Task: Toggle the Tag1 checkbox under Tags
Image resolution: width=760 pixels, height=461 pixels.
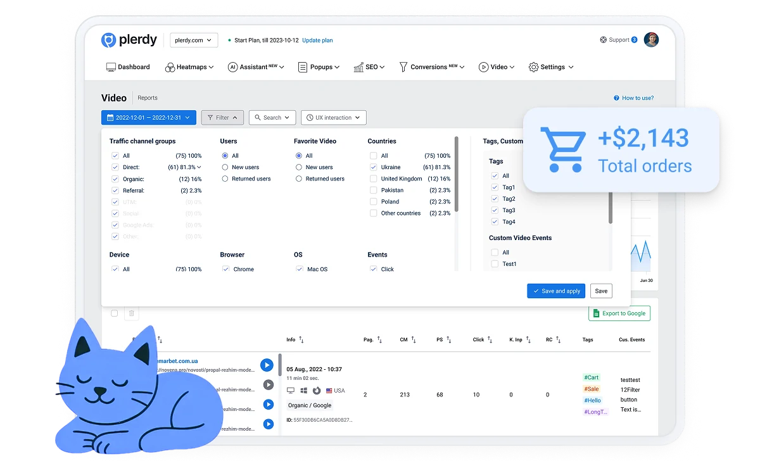Action: click(493, 187)
